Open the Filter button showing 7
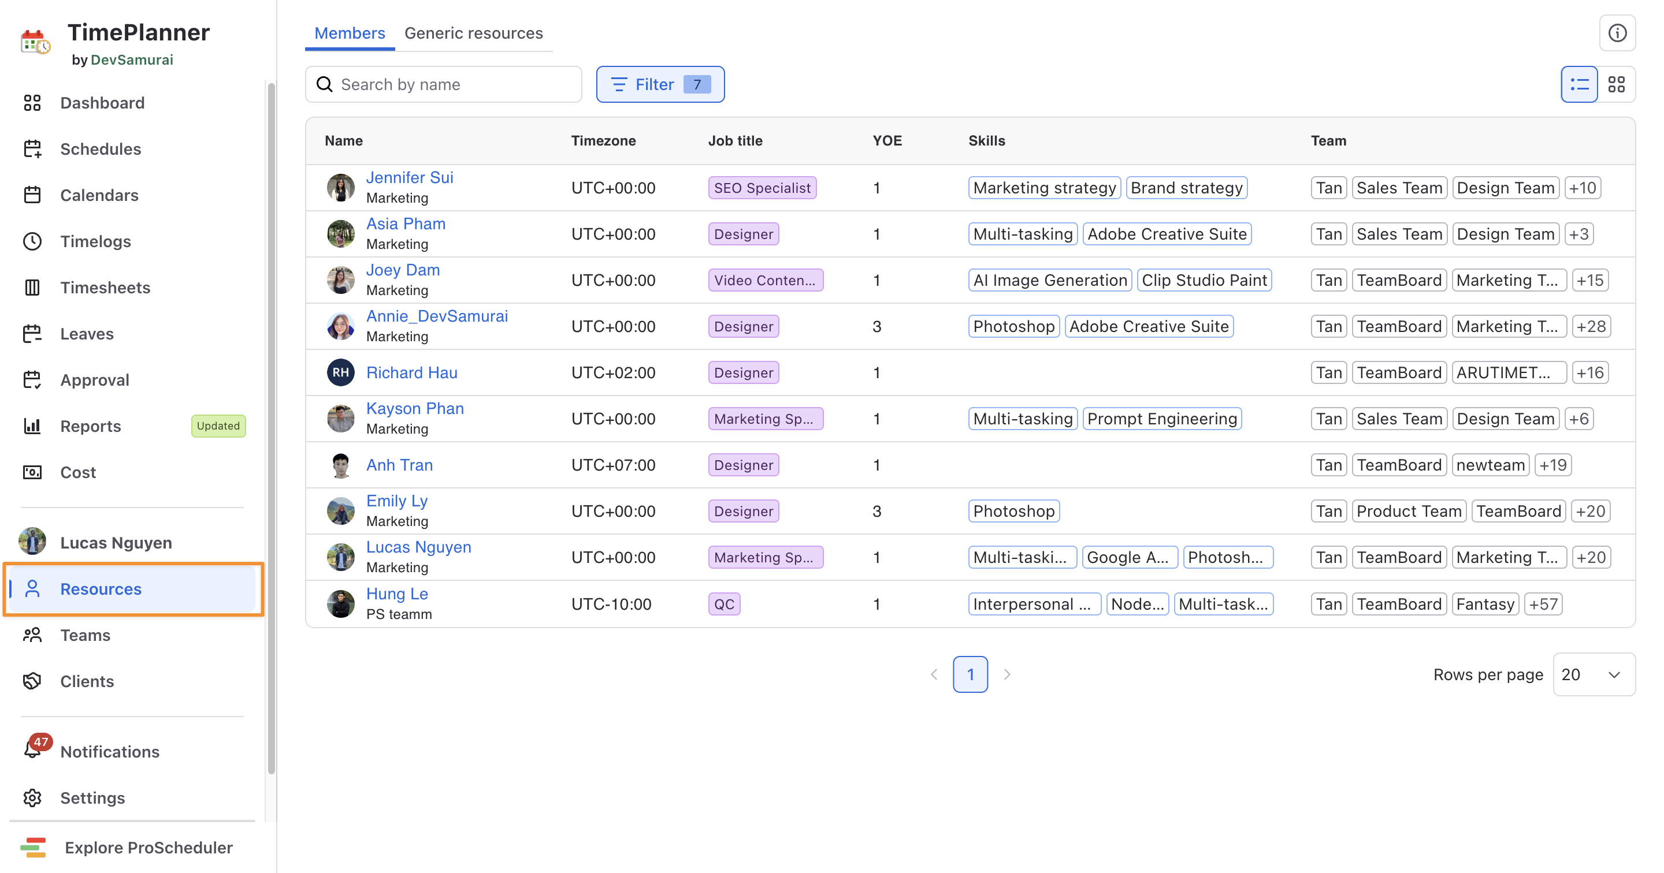The height and width of the screenshot is (873, 1664). 659,85
